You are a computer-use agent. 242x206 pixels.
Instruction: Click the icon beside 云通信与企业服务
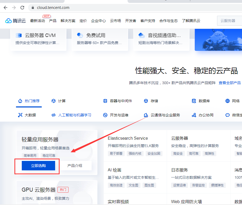tap(146, 115)
